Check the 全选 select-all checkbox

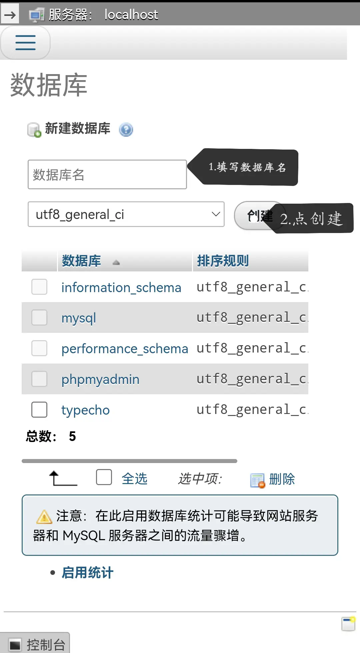104,477
